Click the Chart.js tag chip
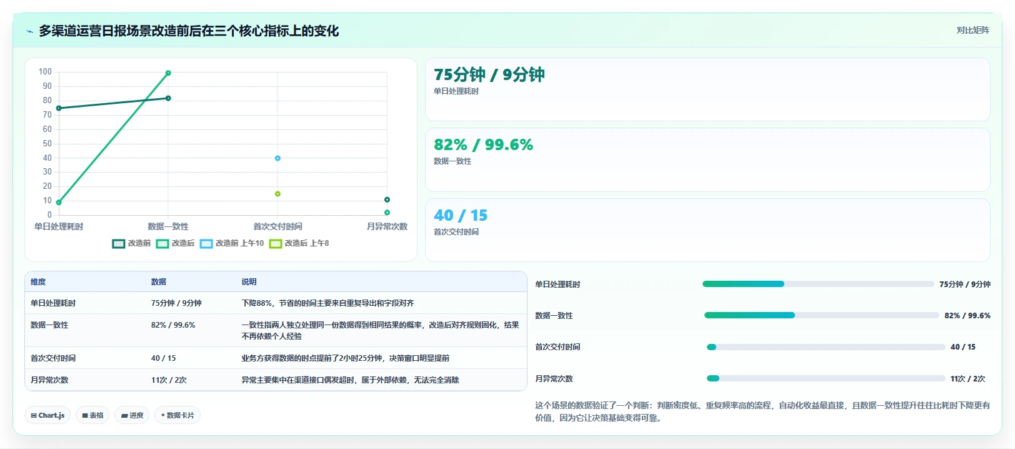The image size is (1015, 449). [x=47, y=415]
